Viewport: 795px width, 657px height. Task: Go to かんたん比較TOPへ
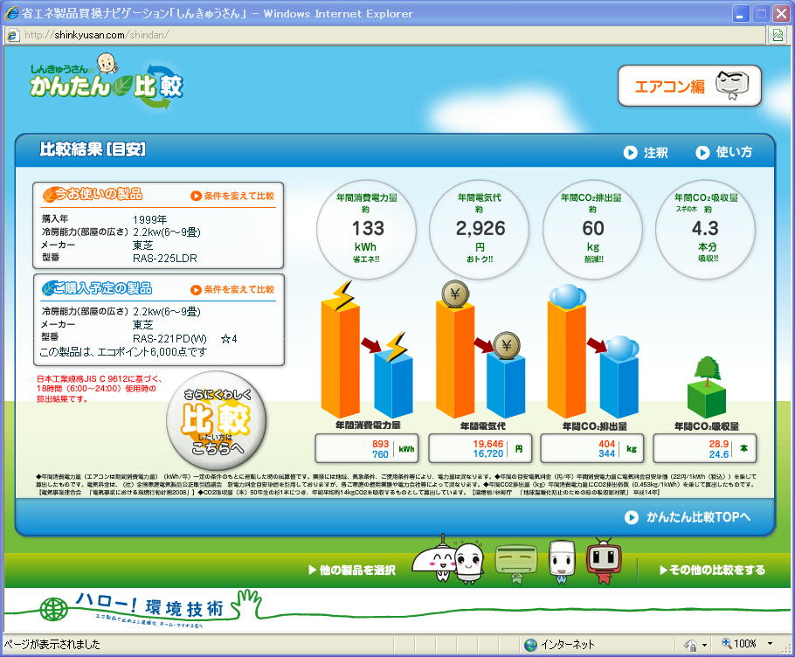click(x=688, y=517)
